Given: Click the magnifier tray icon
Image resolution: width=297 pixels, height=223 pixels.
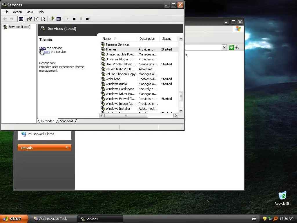Looking at the screenshot, I should 276,219.
